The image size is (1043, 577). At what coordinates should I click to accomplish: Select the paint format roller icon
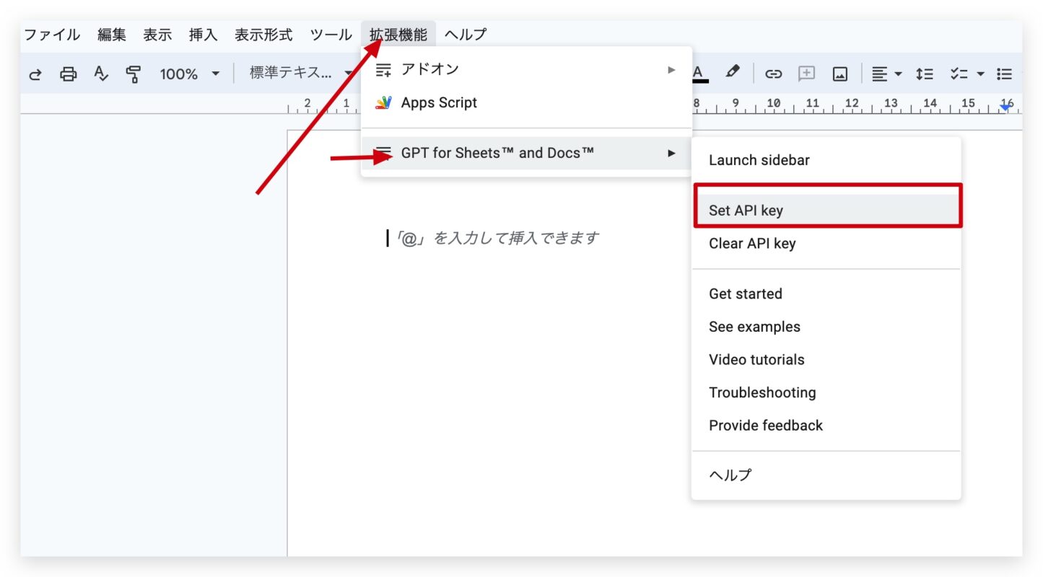click(x=134, y=74)
